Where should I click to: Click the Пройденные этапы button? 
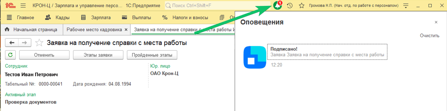pyautogui.click(x=152, y=55)
